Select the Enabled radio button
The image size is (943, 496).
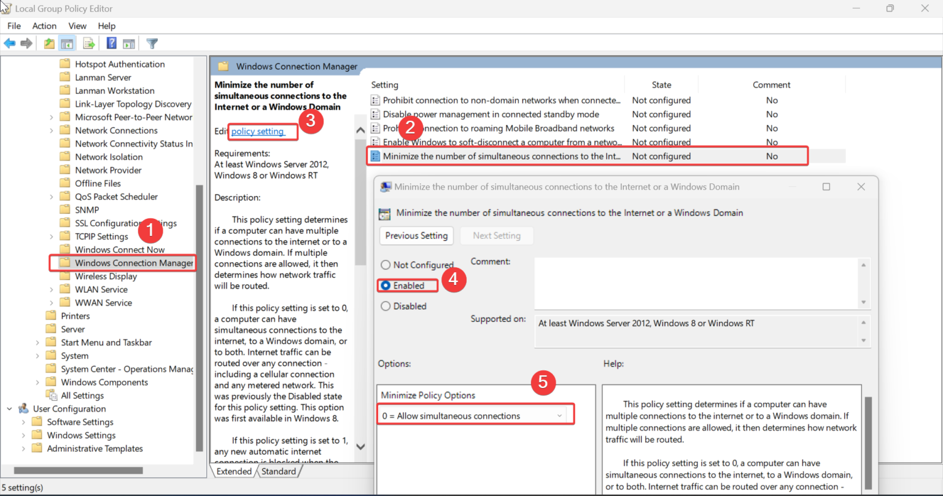tap(386, 286)
